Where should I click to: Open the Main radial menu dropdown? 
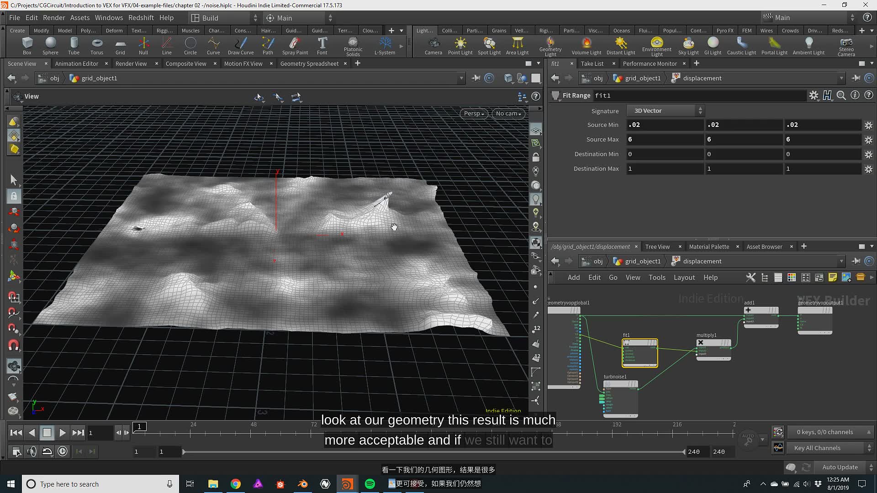coord(299,18)
